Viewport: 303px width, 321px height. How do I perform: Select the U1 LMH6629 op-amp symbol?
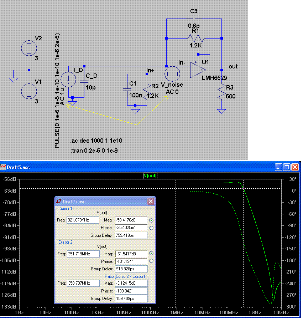tap(198, 70)
